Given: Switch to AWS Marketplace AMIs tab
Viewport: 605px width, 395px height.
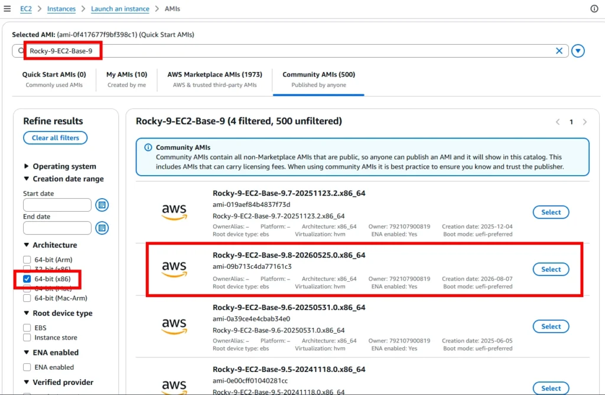Looking at the screenshot, I should [214, 80].
